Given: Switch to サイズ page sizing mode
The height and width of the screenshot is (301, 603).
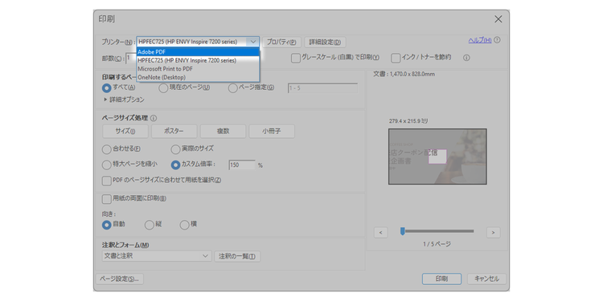Looking at the screenshot, I should click(x=125, y=132).
